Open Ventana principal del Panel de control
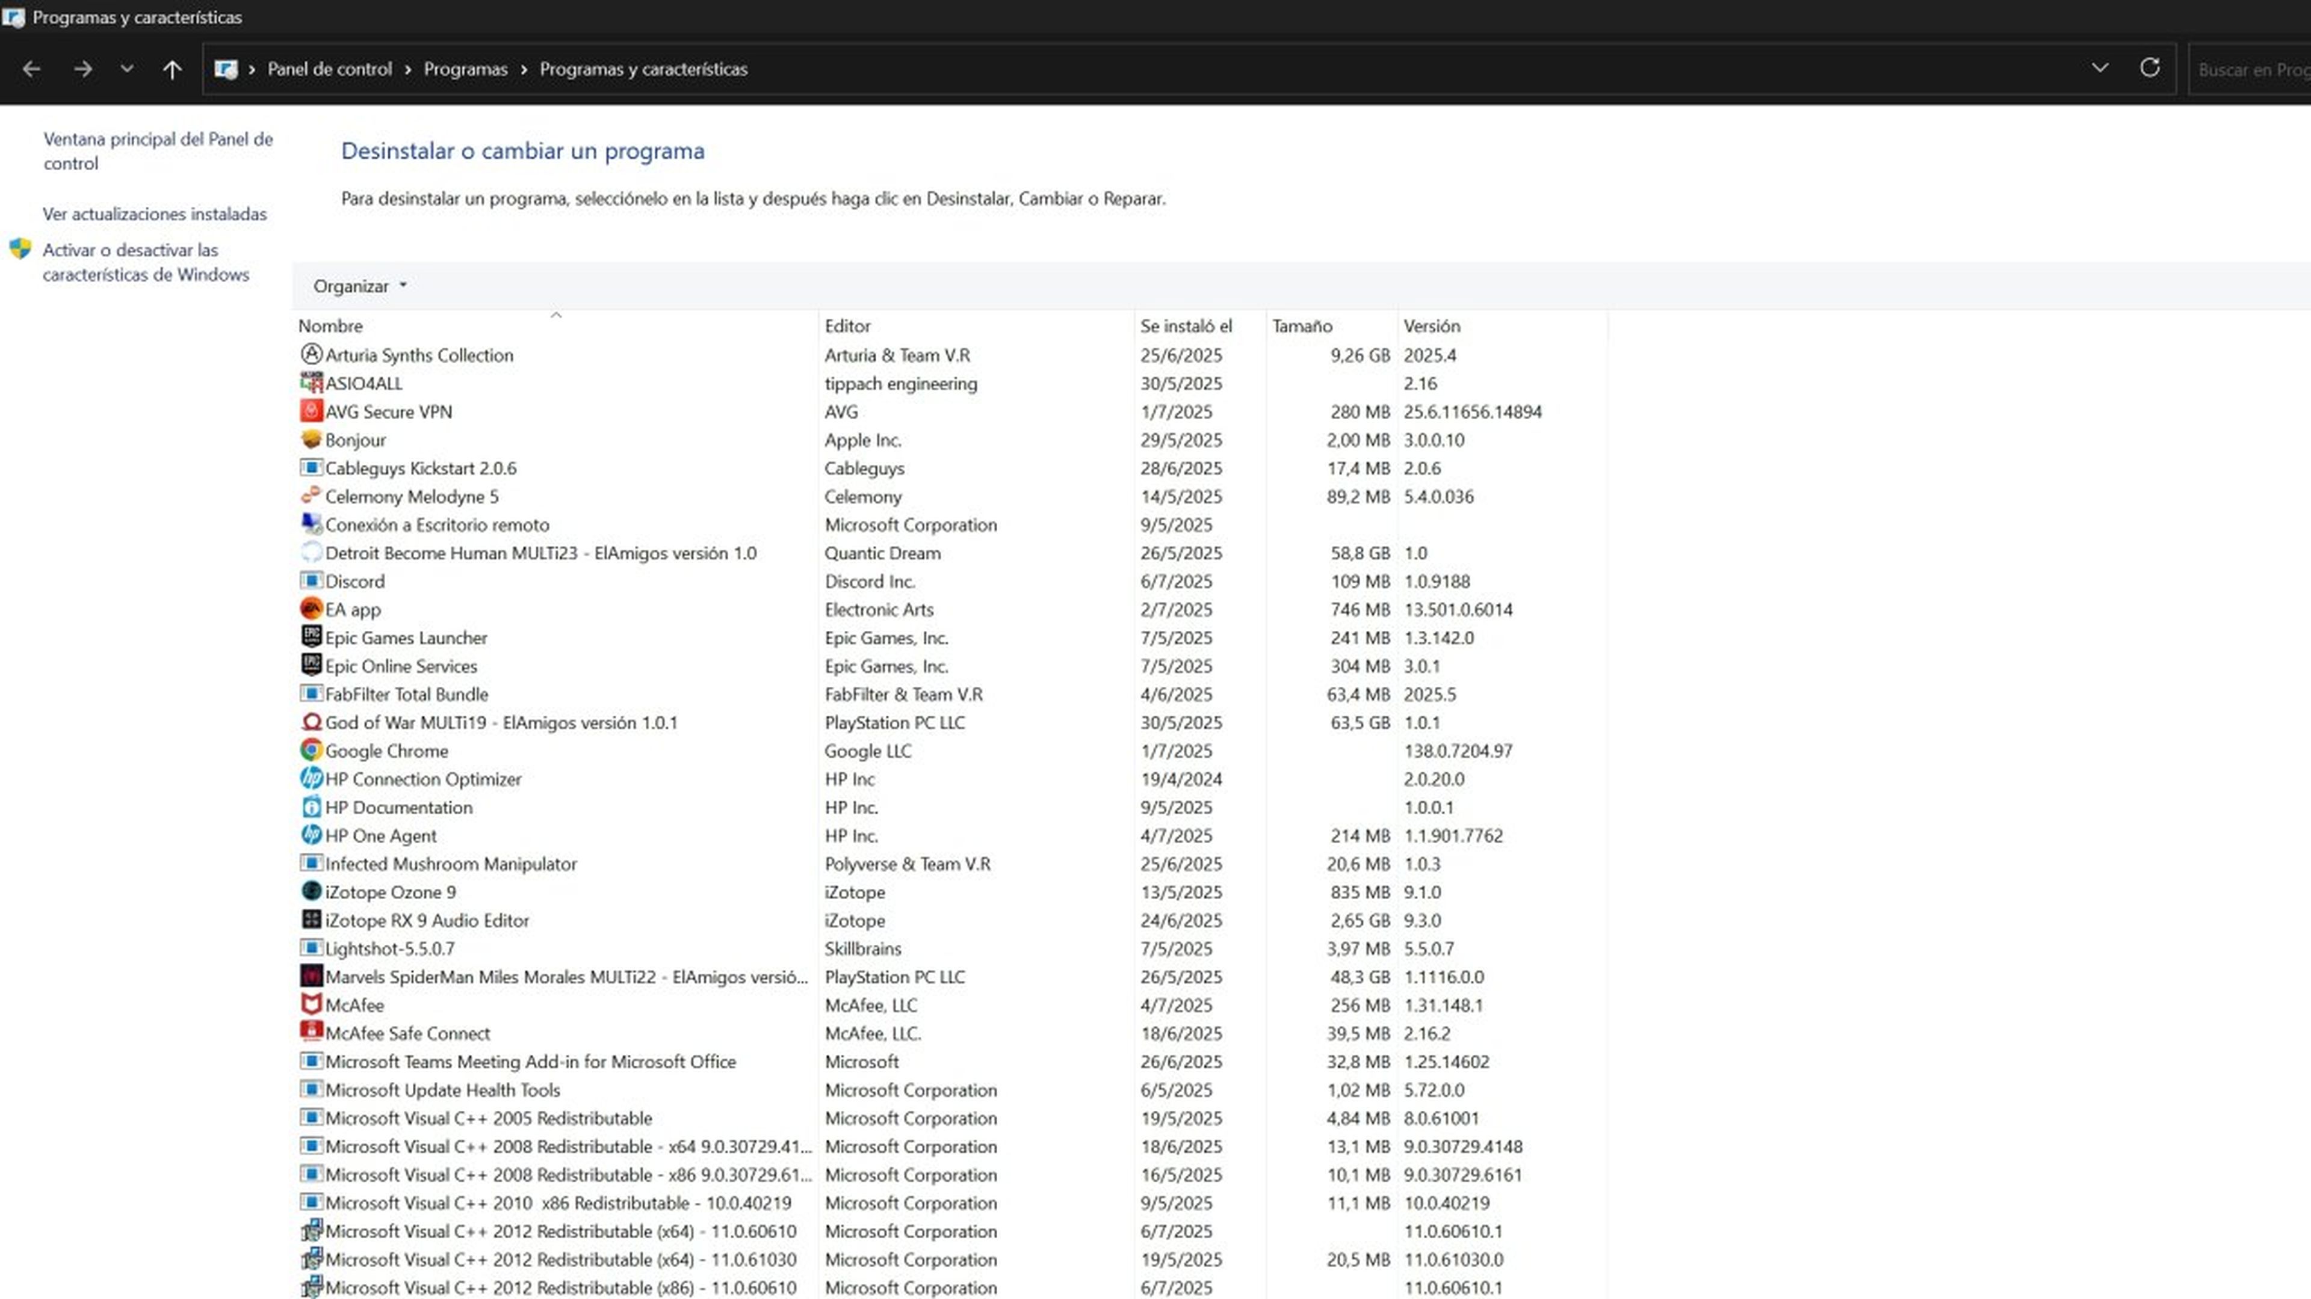This screenshot has width=2311, height=1299. pos(158,150)
